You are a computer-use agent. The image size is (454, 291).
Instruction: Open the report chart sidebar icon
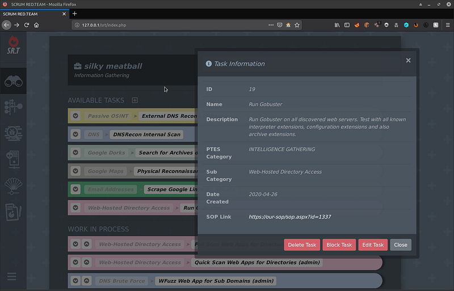(13, 212)
